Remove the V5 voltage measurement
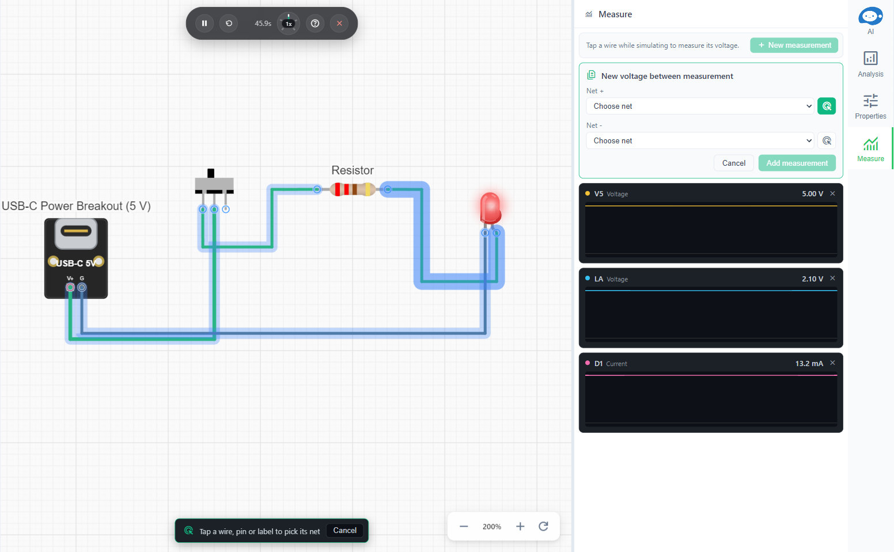Image resolution: width=894 pixels, height=552 pixels. 832,193
